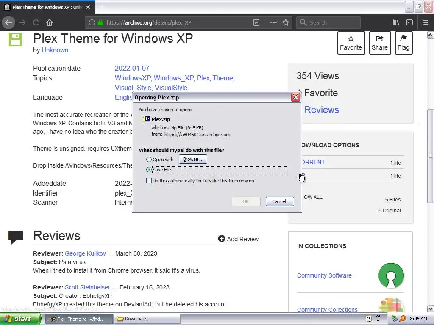Open the 2022-01-07 publication date link

(132, 68)
